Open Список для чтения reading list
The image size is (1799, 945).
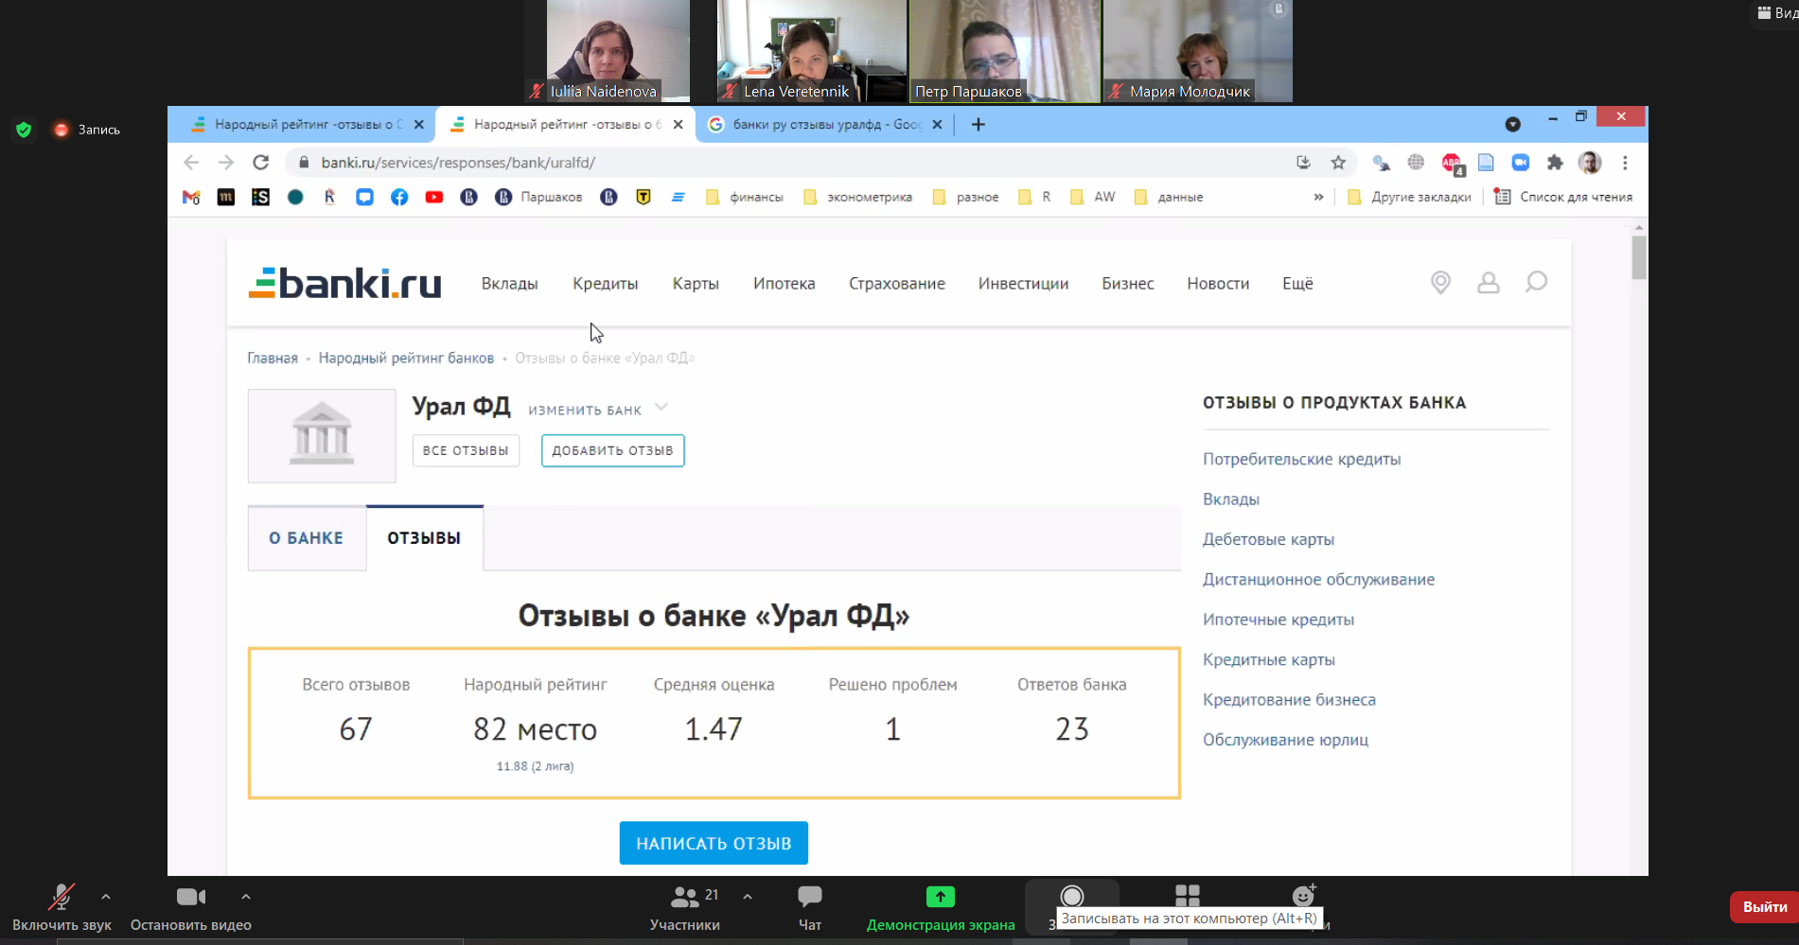click(x=1563, y=197)
